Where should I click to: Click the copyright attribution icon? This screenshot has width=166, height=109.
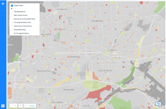25,106
